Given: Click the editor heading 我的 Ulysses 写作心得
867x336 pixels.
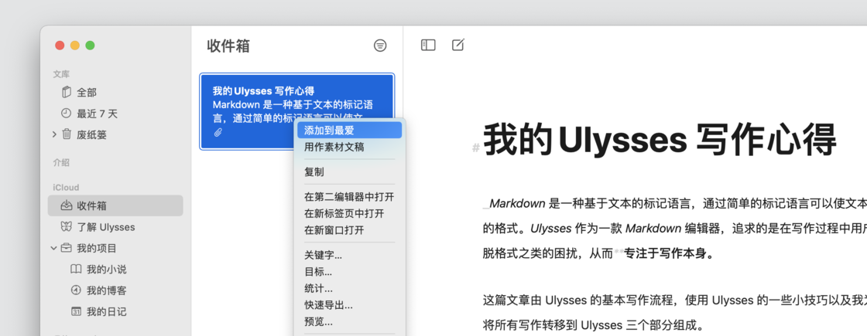Looking at the screenshot, I should [x=659, y=140].
